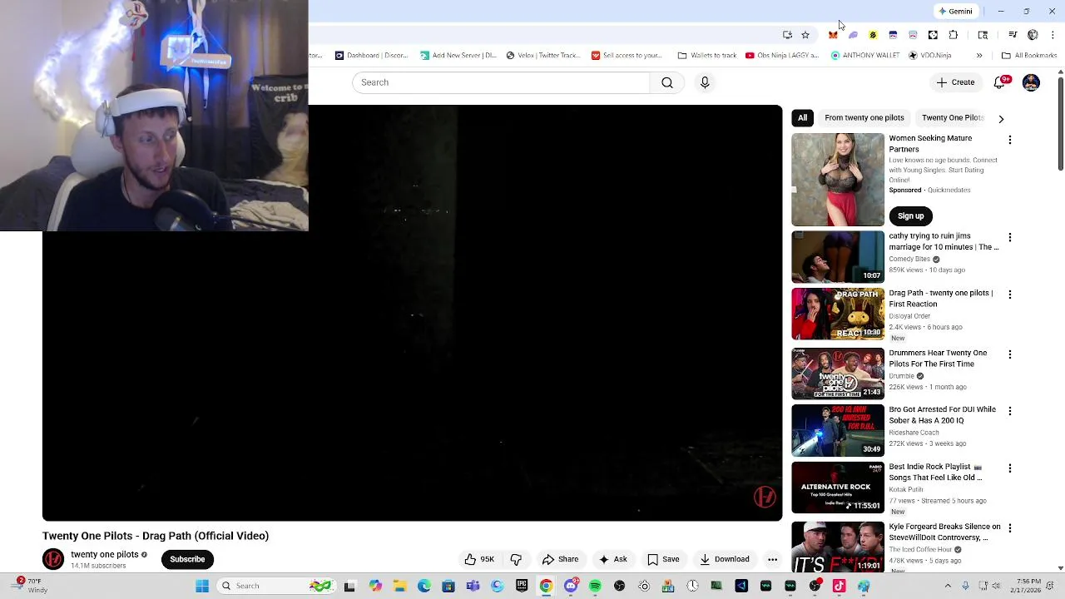Open Windows Start button
Screen dimensions: 1065x599
click(202, 586)
